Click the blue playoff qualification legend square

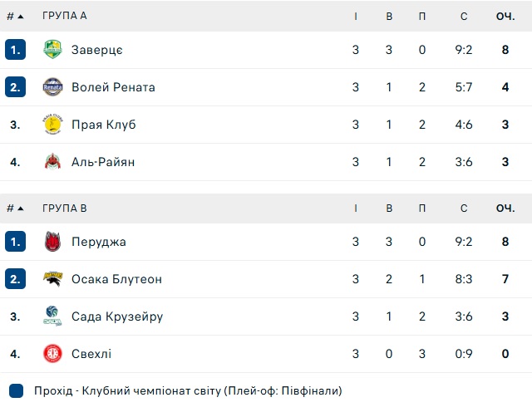click(17, 390)
